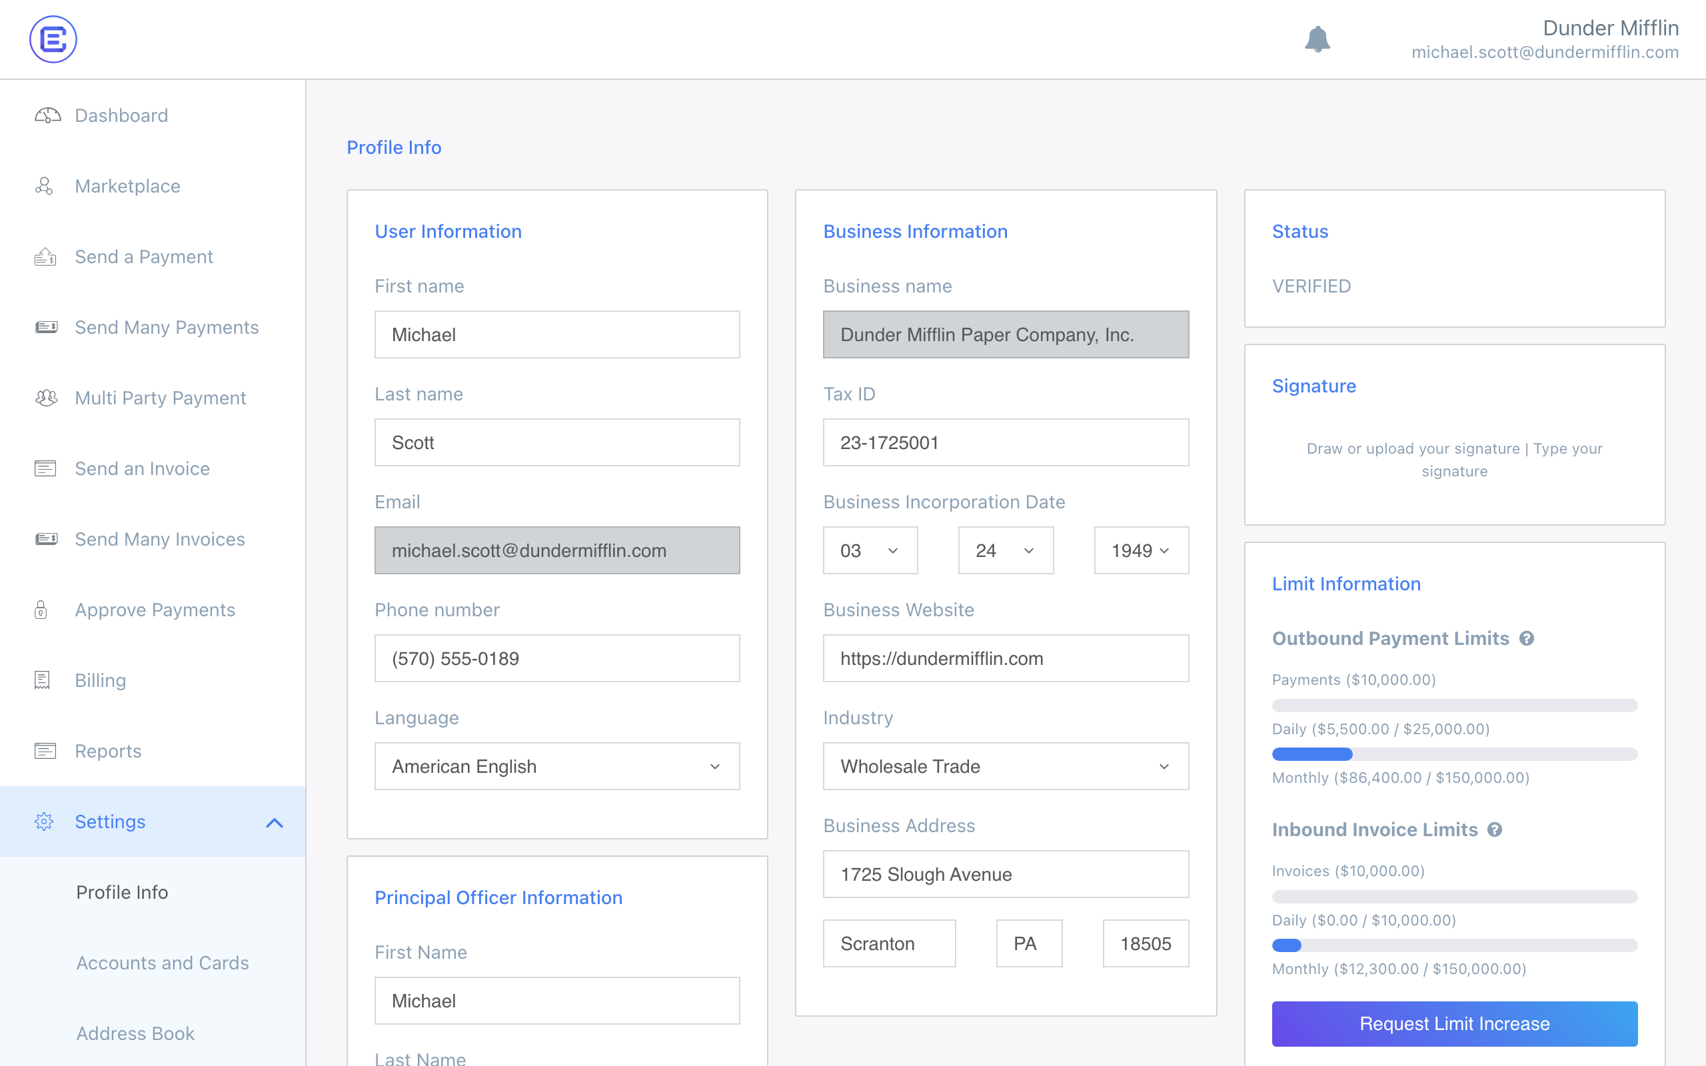Click the Inbound Daily limit progress bar

(1454, 945)
